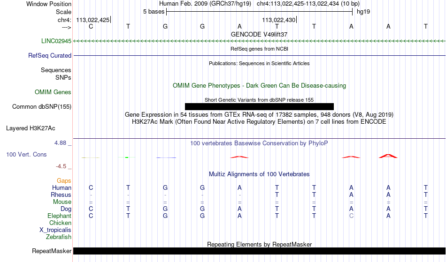Click the green LINC02945 arrowed gene line
446x262 pixels.
pos(259,41)
